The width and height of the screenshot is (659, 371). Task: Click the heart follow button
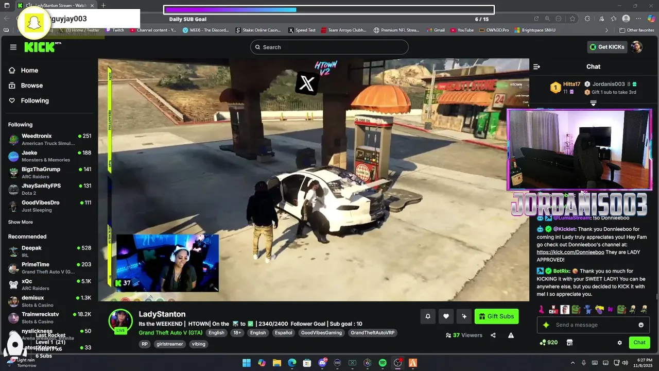(x=446, y=316)
